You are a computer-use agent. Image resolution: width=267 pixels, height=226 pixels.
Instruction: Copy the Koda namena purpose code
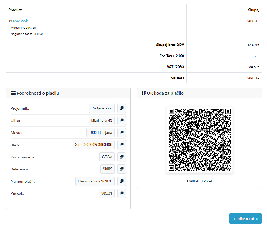[122, 157]
